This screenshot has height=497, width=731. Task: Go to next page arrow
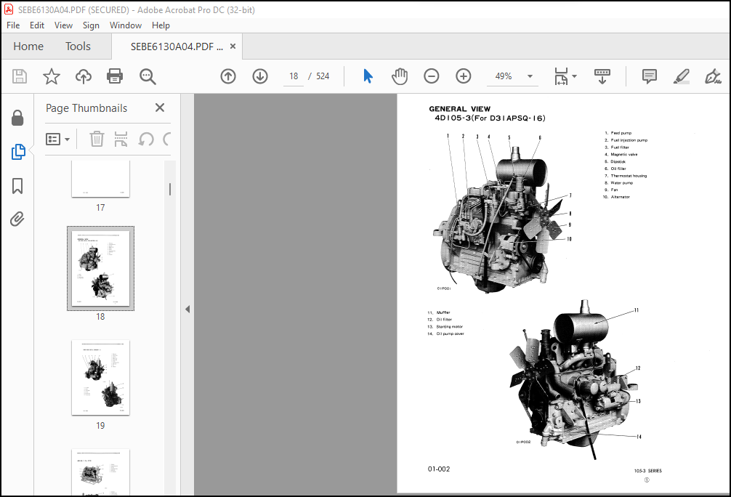tap(260, 76)
